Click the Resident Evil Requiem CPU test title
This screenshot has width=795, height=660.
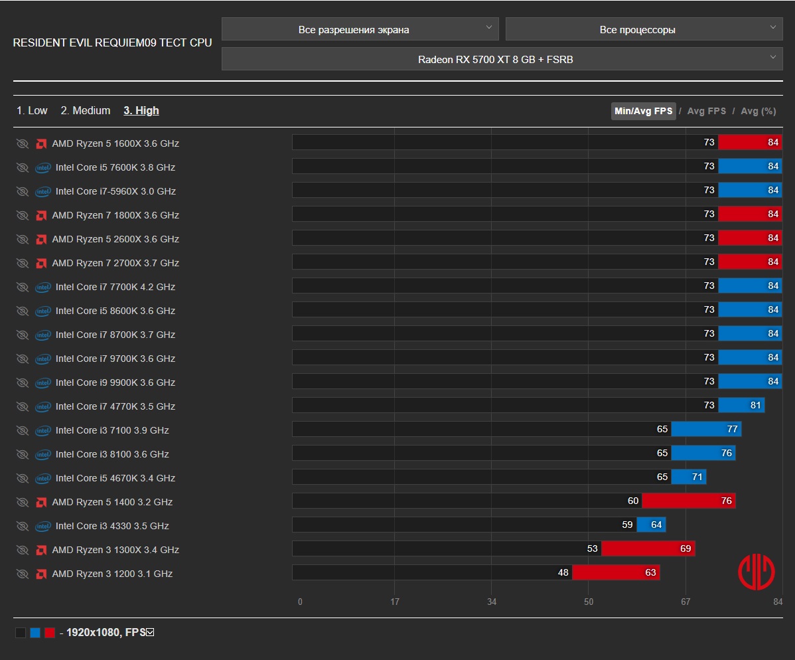pyautogui.click(x=112, y=42)
